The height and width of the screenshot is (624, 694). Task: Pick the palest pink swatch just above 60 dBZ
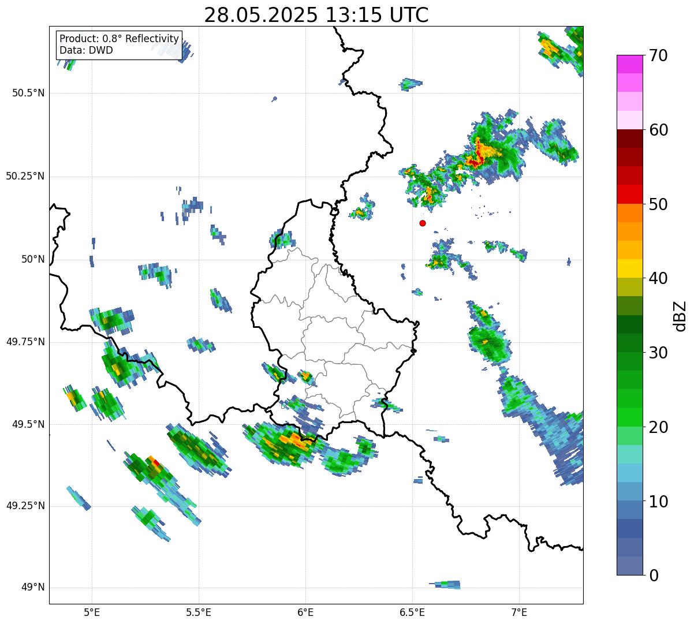coord(629,120)
